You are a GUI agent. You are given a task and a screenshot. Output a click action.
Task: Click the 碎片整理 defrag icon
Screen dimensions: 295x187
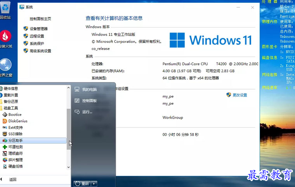point(5,160)
